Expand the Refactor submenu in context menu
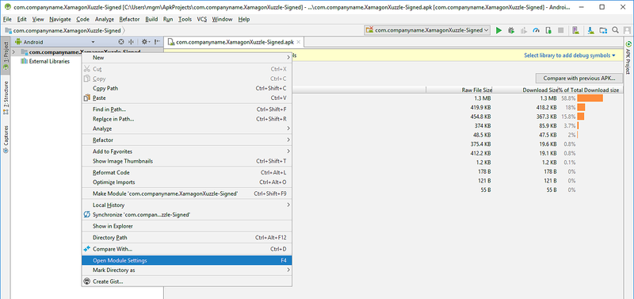The width and height of the screenshot is (634, 299). coord(186,140)
